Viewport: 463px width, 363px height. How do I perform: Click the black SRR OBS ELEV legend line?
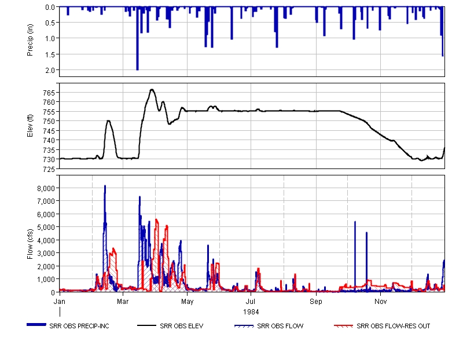click(147, 325)
